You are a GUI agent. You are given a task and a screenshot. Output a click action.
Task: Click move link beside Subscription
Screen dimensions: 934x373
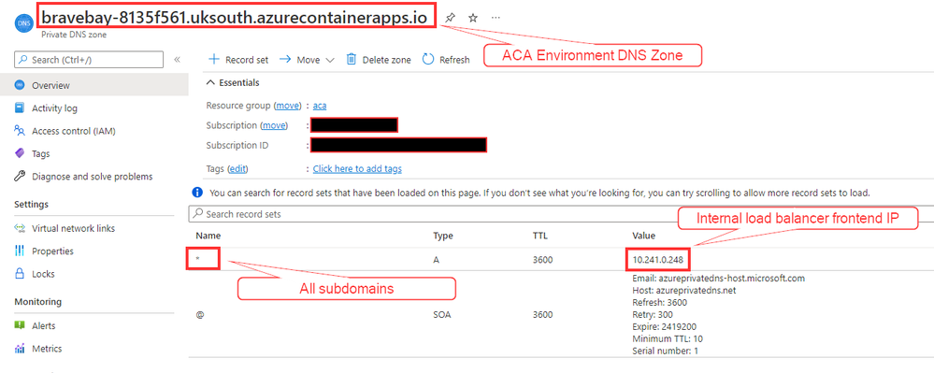[x=274, y=125]
